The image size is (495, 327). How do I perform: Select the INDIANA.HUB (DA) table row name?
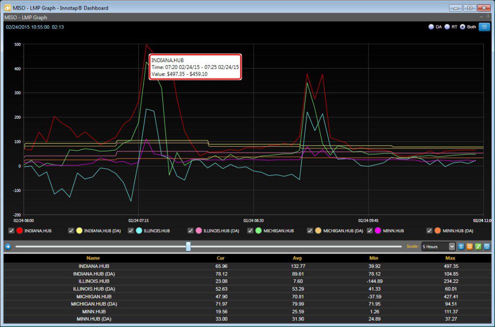[x=94, y=274]
